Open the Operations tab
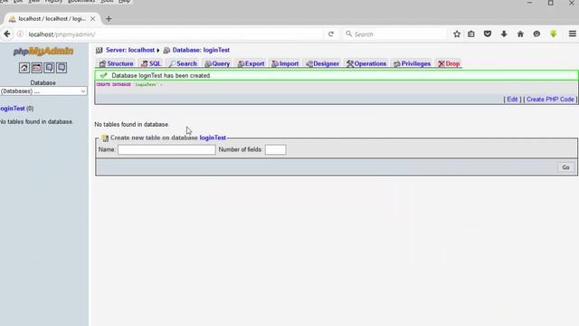The width and height of the screenshot is (579, 326). (x=365, y=63)
